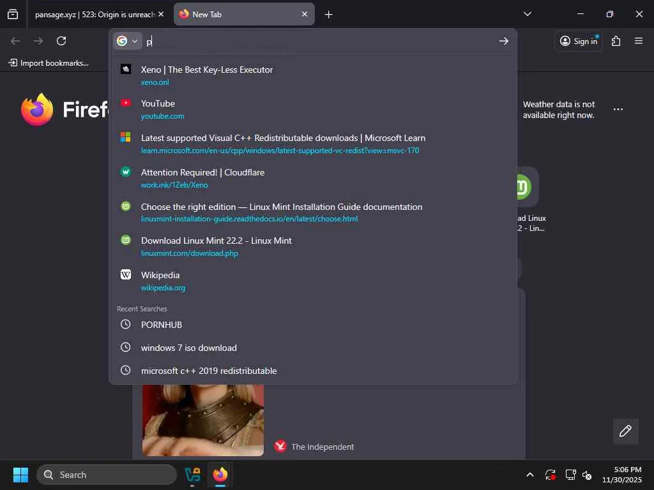
Task: Close the pansage.xyz tab
Action: pos(161,14)
